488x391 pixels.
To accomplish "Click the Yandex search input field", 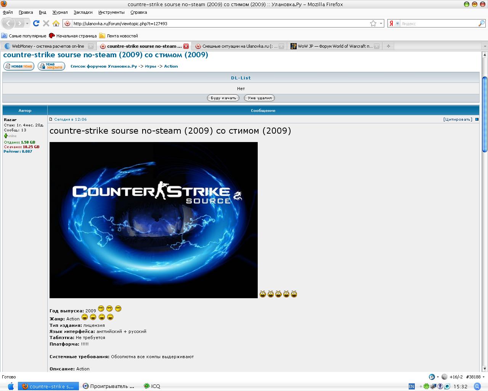I will (x=438, y=23).
